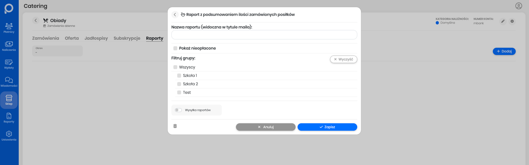The height and width of the screenshot is (165, 529).
Task: Open Raporty in left sidebar
Action: (9, 118)
